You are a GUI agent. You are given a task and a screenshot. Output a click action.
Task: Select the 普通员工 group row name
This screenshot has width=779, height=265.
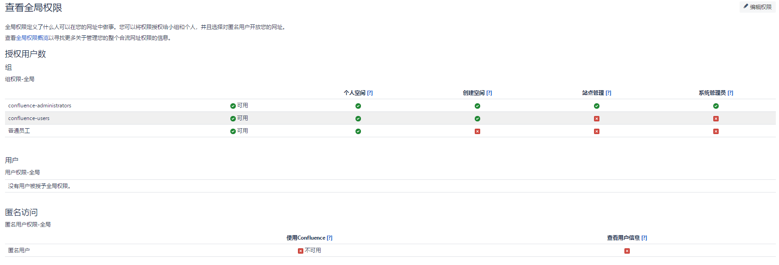coord(19,131)
